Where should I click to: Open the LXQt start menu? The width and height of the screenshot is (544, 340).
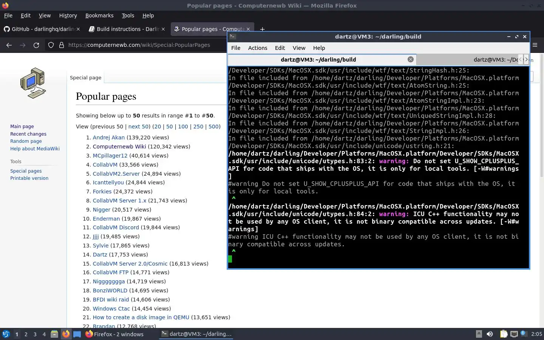(x=6, y=334)
